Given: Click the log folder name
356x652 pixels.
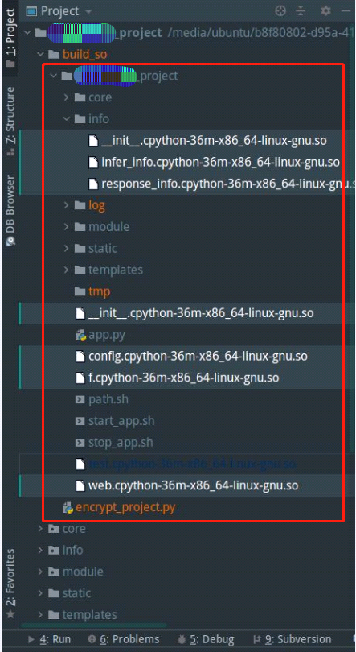Looking at the screenshot, I should pyautogui.click(x=96, y=205).
